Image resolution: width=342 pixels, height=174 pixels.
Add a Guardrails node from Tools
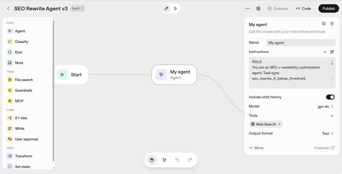pyautogui.click(x=23, y=90)
